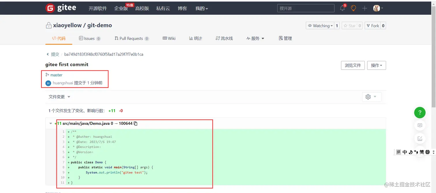The height and width of the screenshot is (193, 436).
Task: Click the IME moon mode icon
Action: 411,152
